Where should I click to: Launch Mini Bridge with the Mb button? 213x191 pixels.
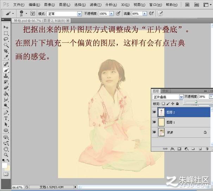click(x=196, y=5)
